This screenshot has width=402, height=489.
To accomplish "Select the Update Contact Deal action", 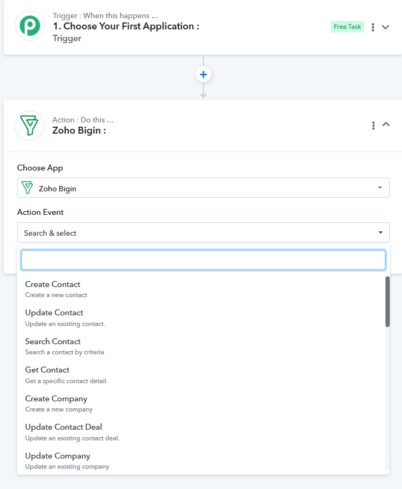I will pos(201,432).
